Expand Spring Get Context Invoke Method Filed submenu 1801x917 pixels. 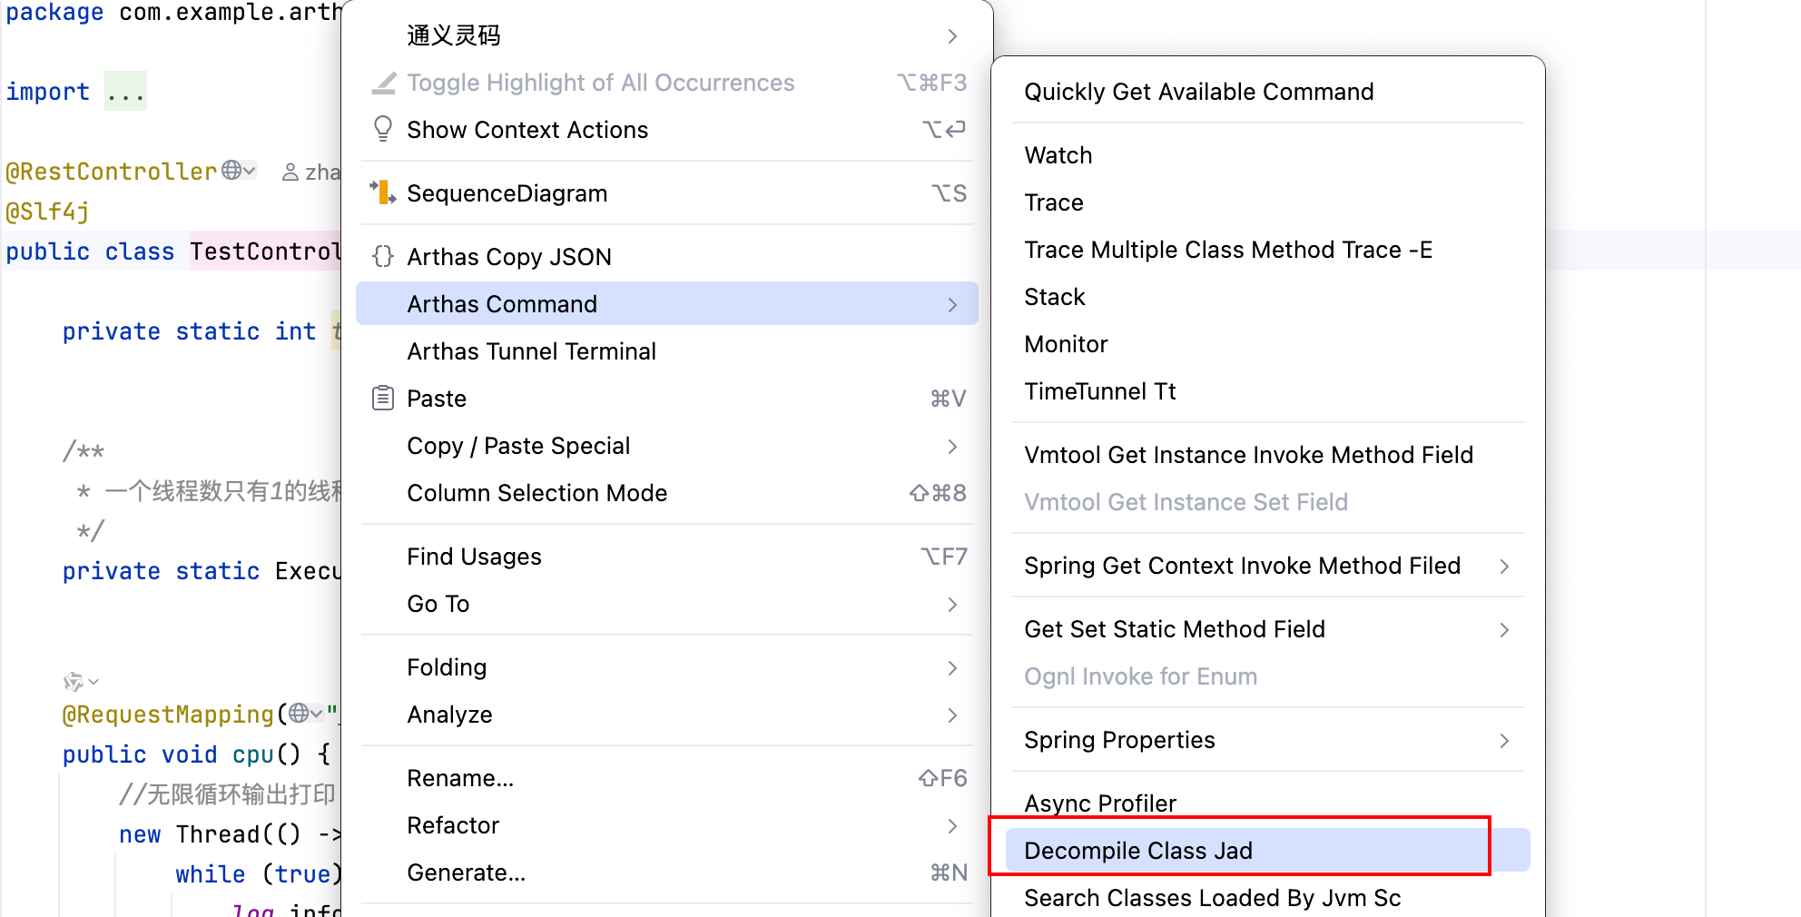1503,566
